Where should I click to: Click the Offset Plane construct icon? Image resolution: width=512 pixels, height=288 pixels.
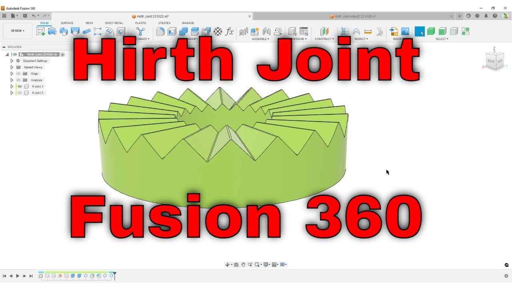click(324, 32)
